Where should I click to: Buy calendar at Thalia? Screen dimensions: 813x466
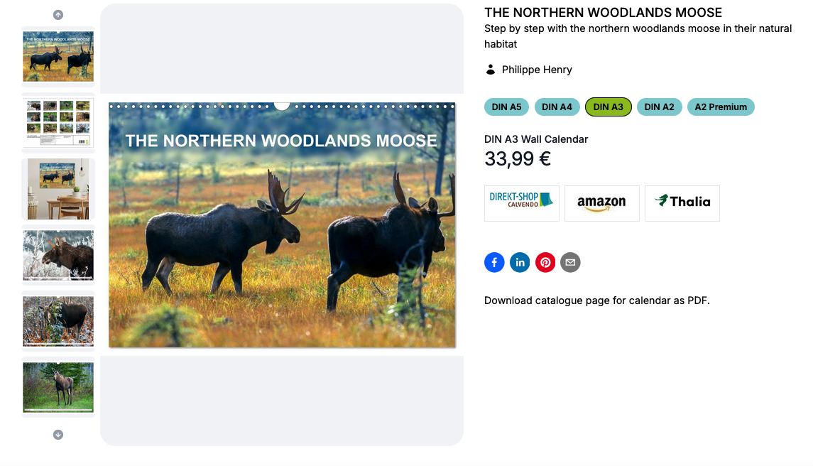point(682,203)
